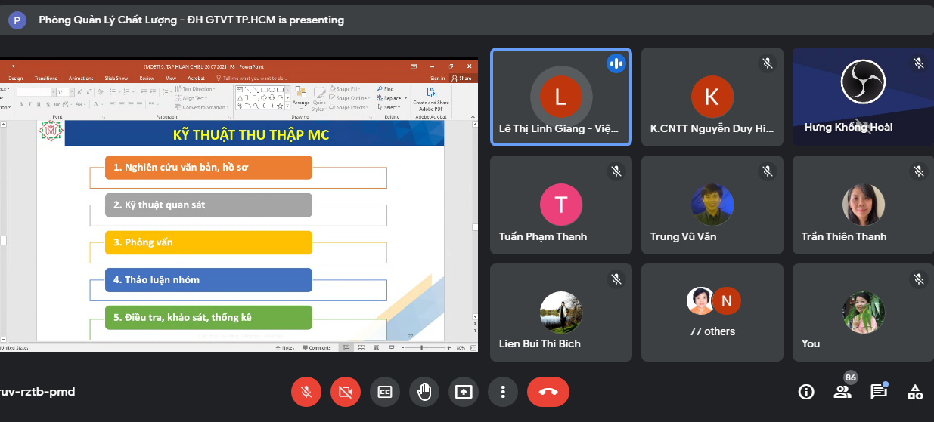Raise your hand in the meeting
The height and width of the screenshot is (422, 934).
424,392
